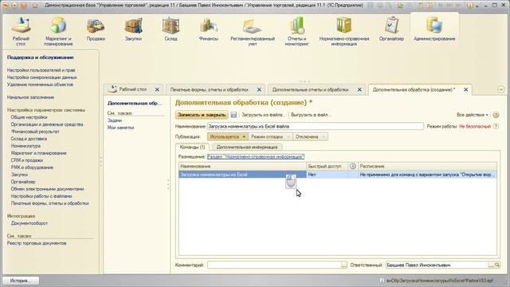510x287 pixels.
Task: Open the Отчеты и мониторинг section
Action: pos(296,31)
